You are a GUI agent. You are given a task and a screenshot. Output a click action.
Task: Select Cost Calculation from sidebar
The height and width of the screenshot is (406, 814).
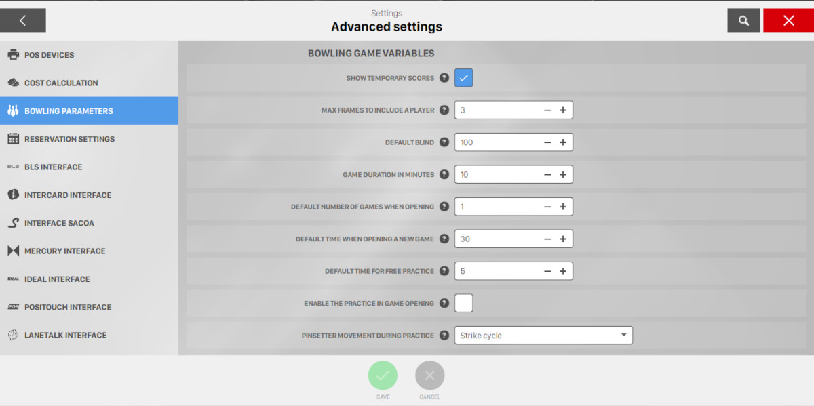(x=61, y=83)
